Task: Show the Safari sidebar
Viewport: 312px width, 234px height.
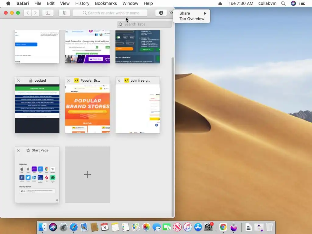Action: click(48, 13)
